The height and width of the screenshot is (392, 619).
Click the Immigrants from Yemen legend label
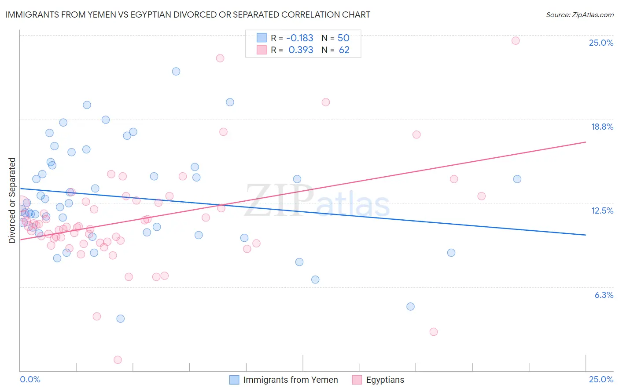[291, 380]
